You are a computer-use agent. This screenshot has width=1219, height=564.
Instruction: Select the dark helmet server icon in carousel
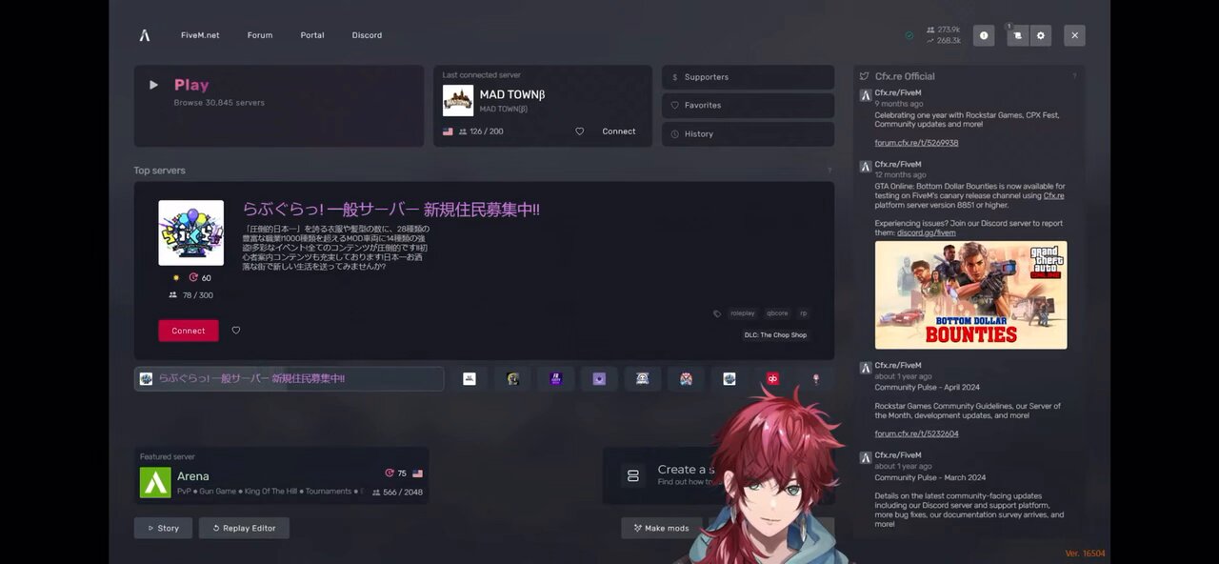click(512, 379)
